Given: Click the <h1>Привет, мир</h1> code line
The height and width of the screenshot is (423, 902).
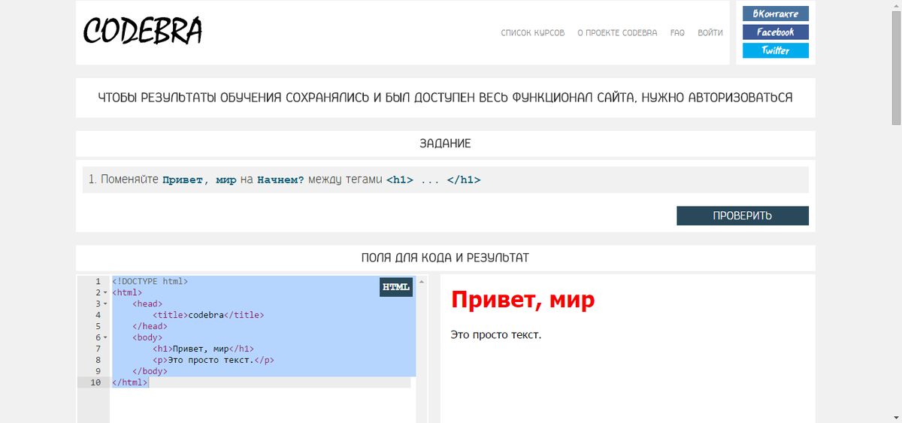Looking at the screenshot, I should point(203,349).
